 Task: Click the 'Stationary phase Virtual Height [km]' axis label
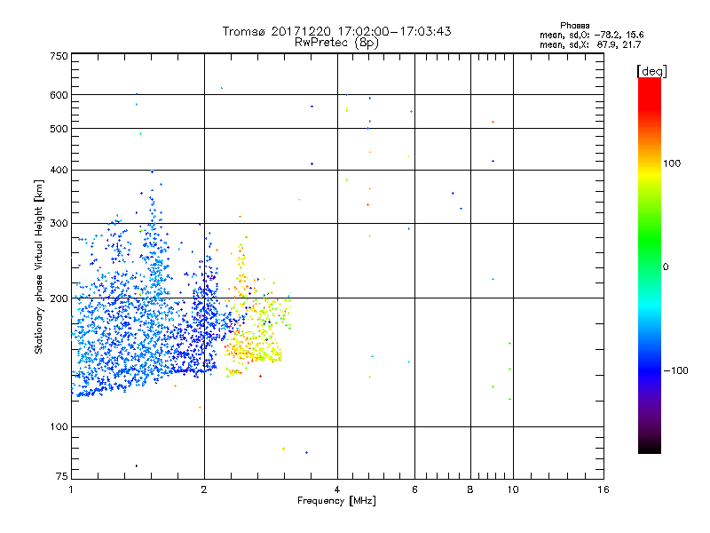pos(39,267)
